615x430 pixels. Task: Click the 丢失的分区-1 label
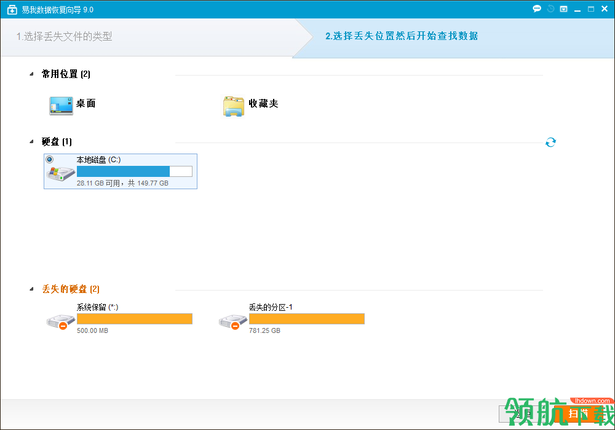point(271,307)
